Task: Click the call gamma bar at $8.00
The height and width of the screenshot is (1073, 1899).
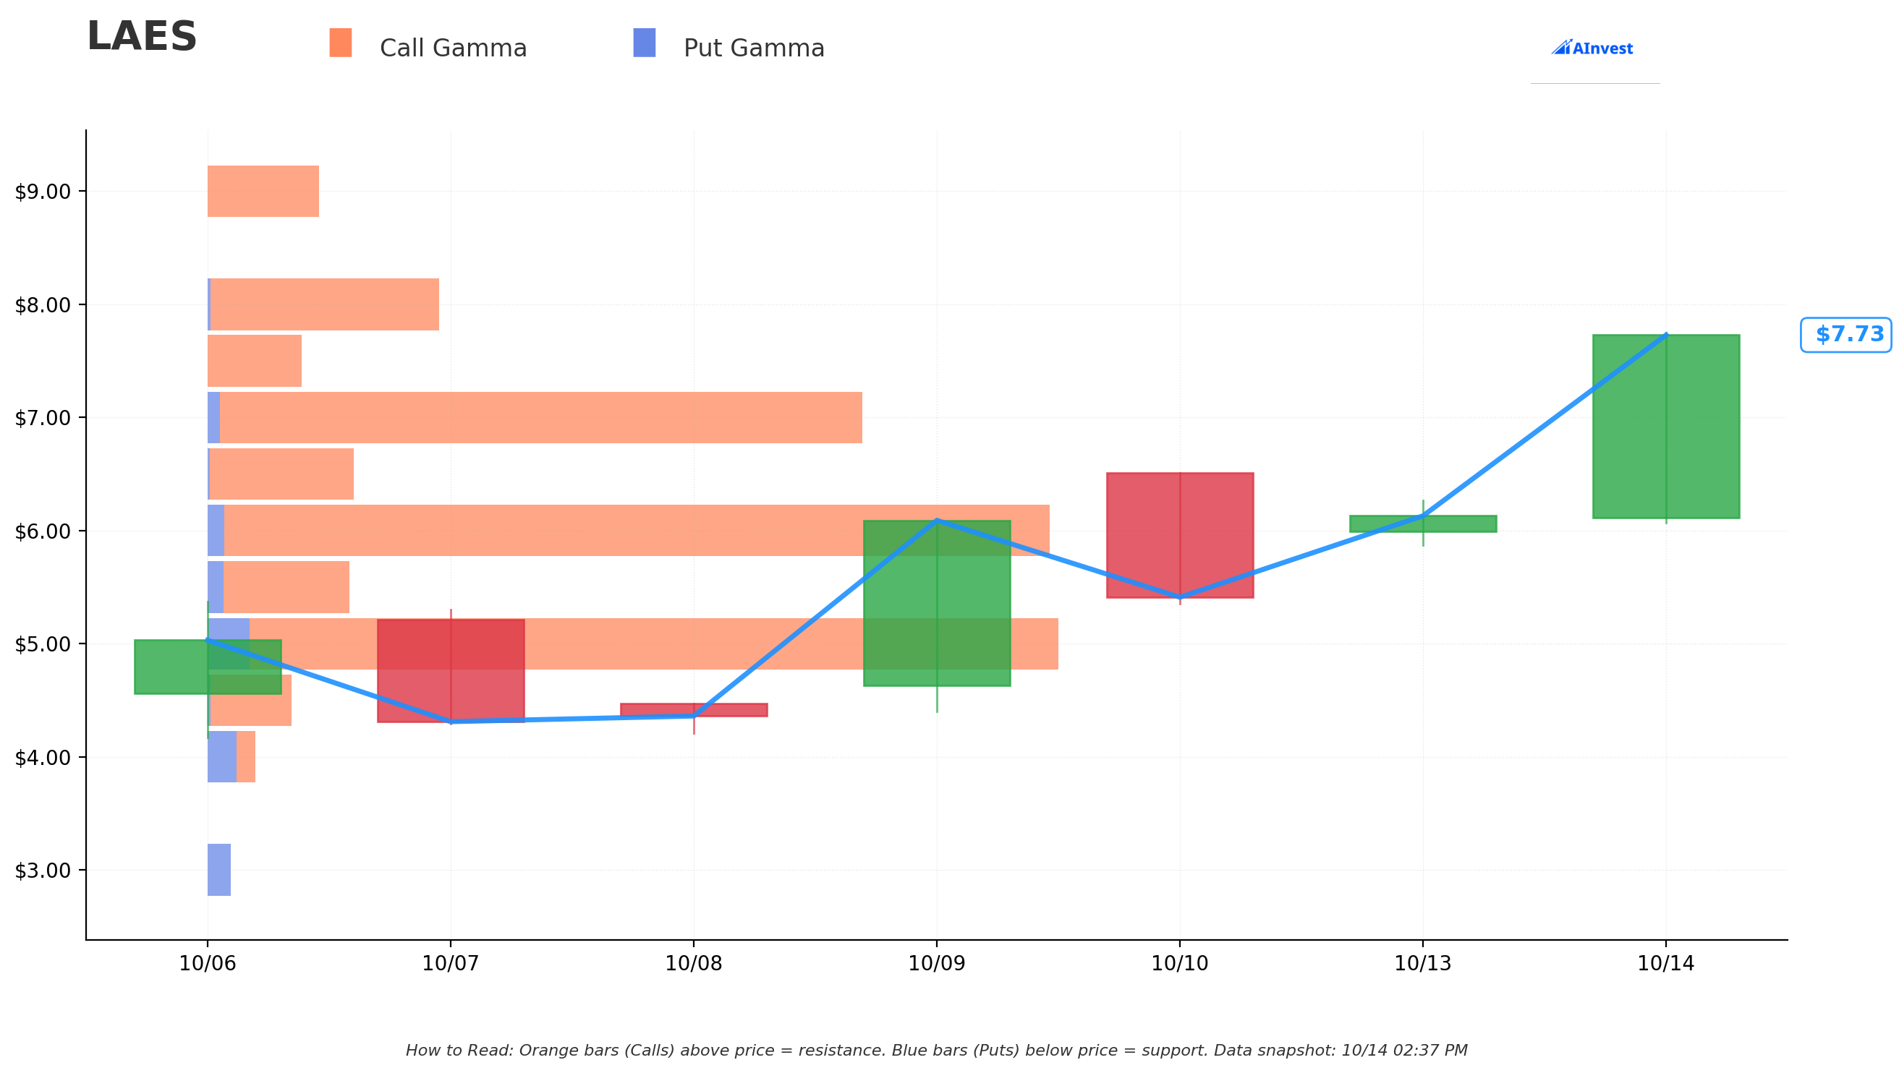Action: 324,304
